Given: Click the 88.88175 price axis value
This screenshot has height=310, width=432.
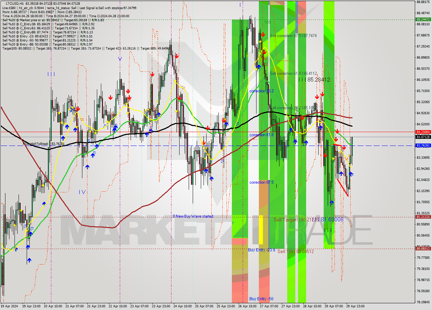Looking at the screenshot, I should (x=423, y=2).
